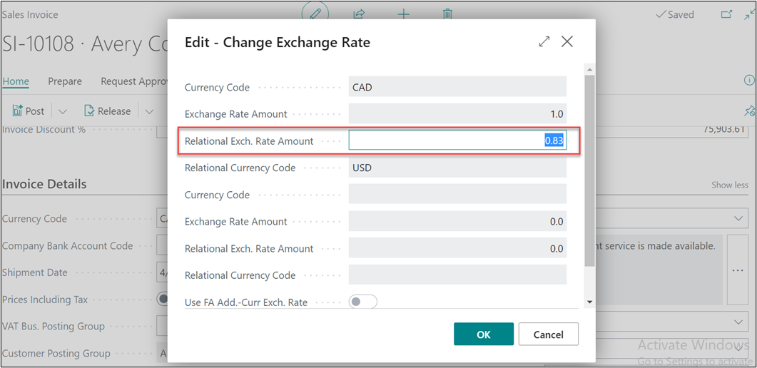Click the Relational Exch. Rate Amount field
757x368 pixels.
point(457,140)
